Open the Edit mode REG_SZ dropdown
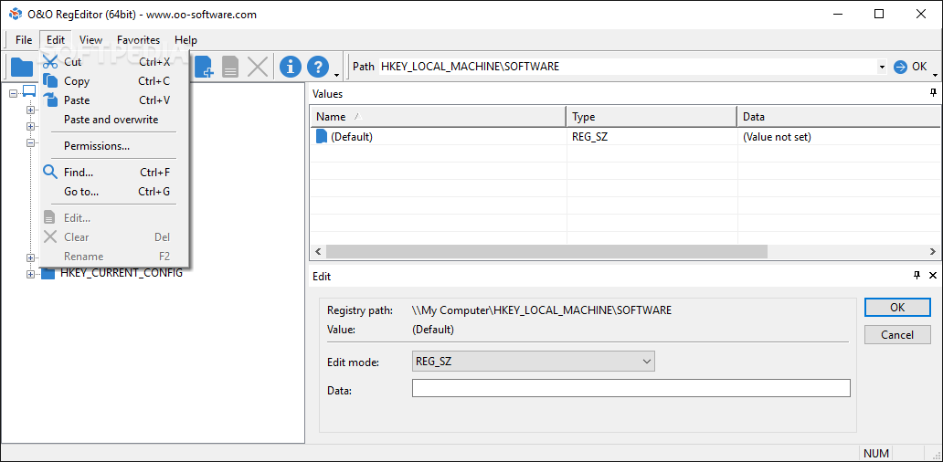The width and height of the screenshot is (943, 462). tap(534, 361)
